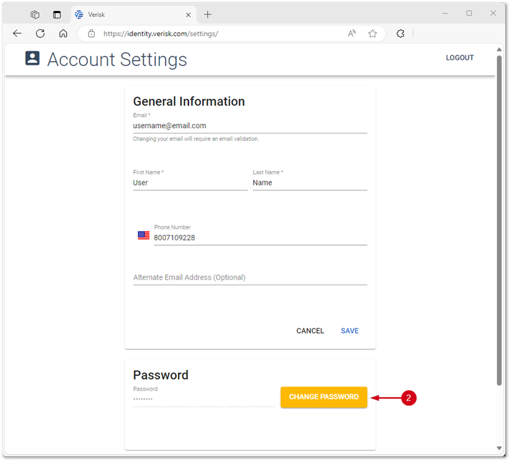510x461 pixels.
Task: Cancel the general information edits
Action: (x=310, y=331)
